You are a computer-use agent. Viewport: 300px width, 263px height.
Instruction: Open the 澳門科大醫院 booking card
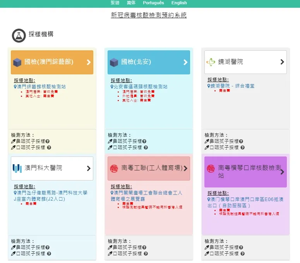coord(52,168)
